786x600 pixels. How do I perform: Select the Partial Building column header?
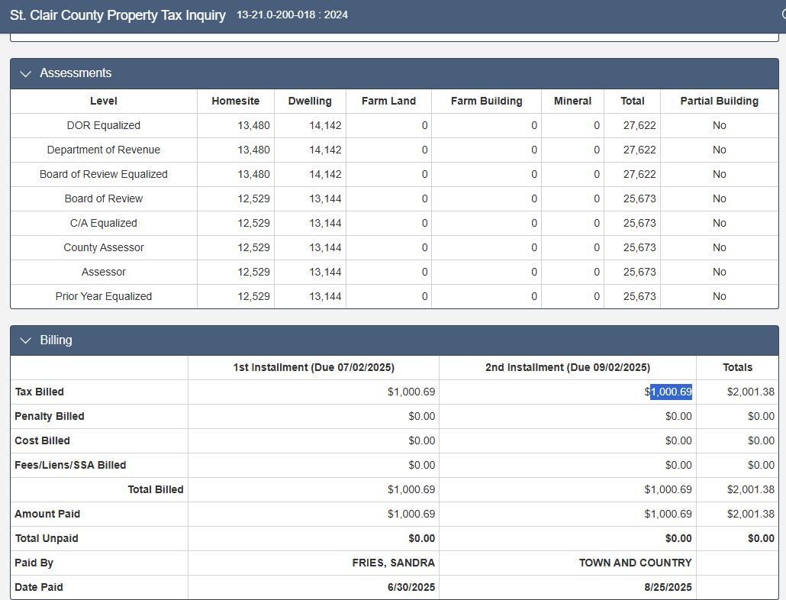pyautogui.click(x=719, y=101)
